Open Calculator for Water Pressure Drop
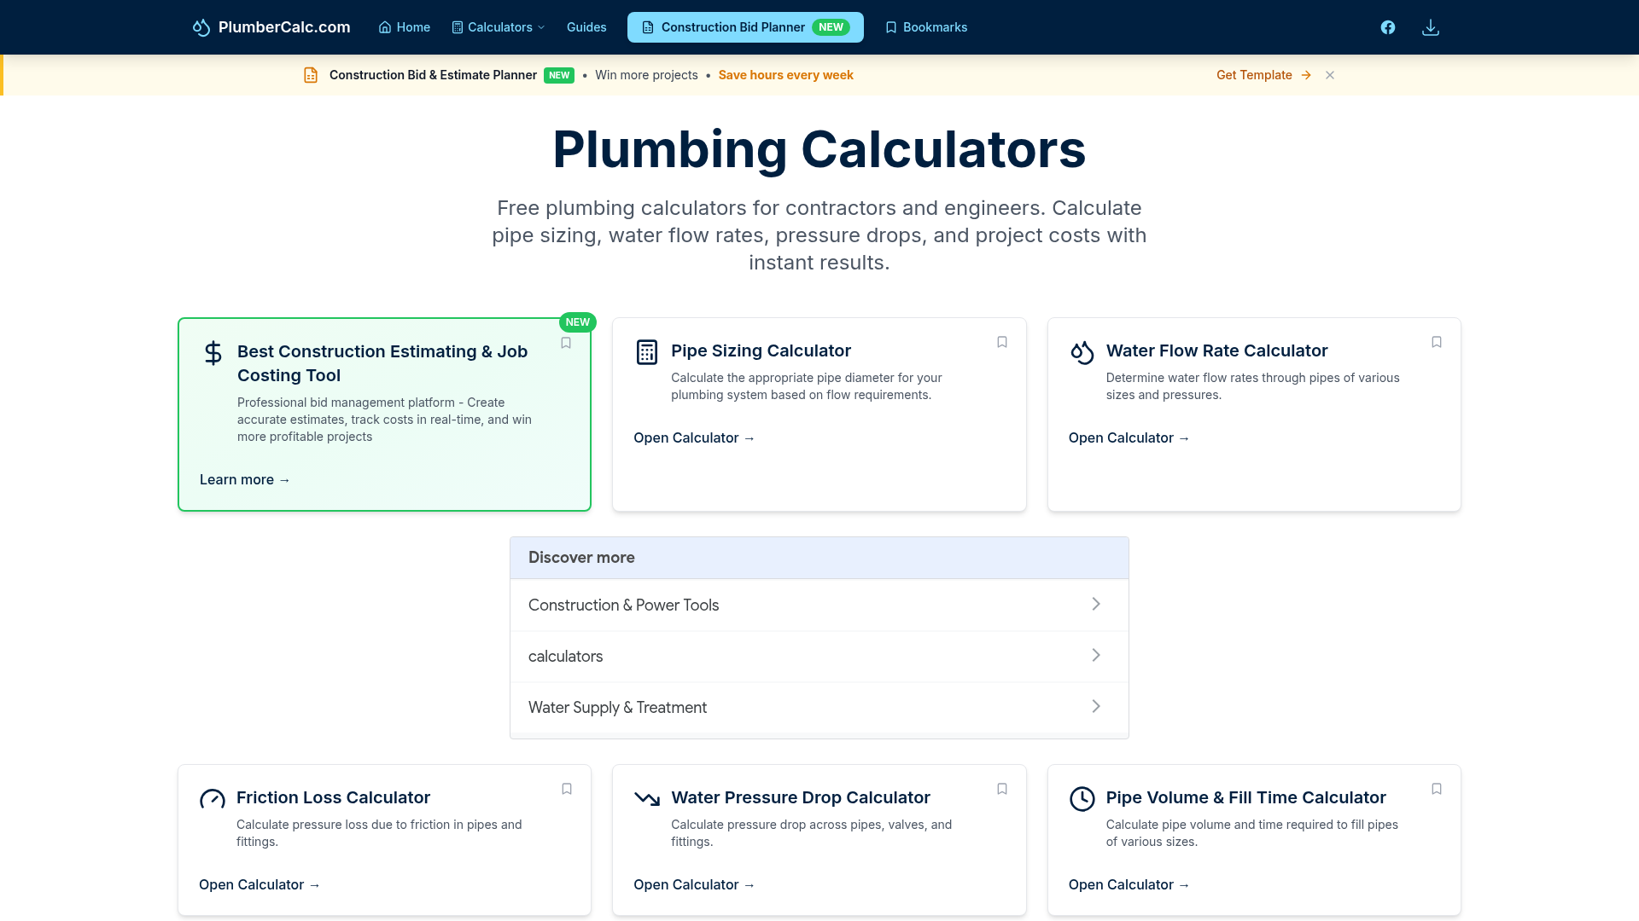Screen dimensions: 1639x921 (694, 884)
